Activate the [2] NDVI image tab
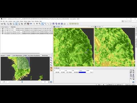 pyautogui.click(x=58, y=27)
